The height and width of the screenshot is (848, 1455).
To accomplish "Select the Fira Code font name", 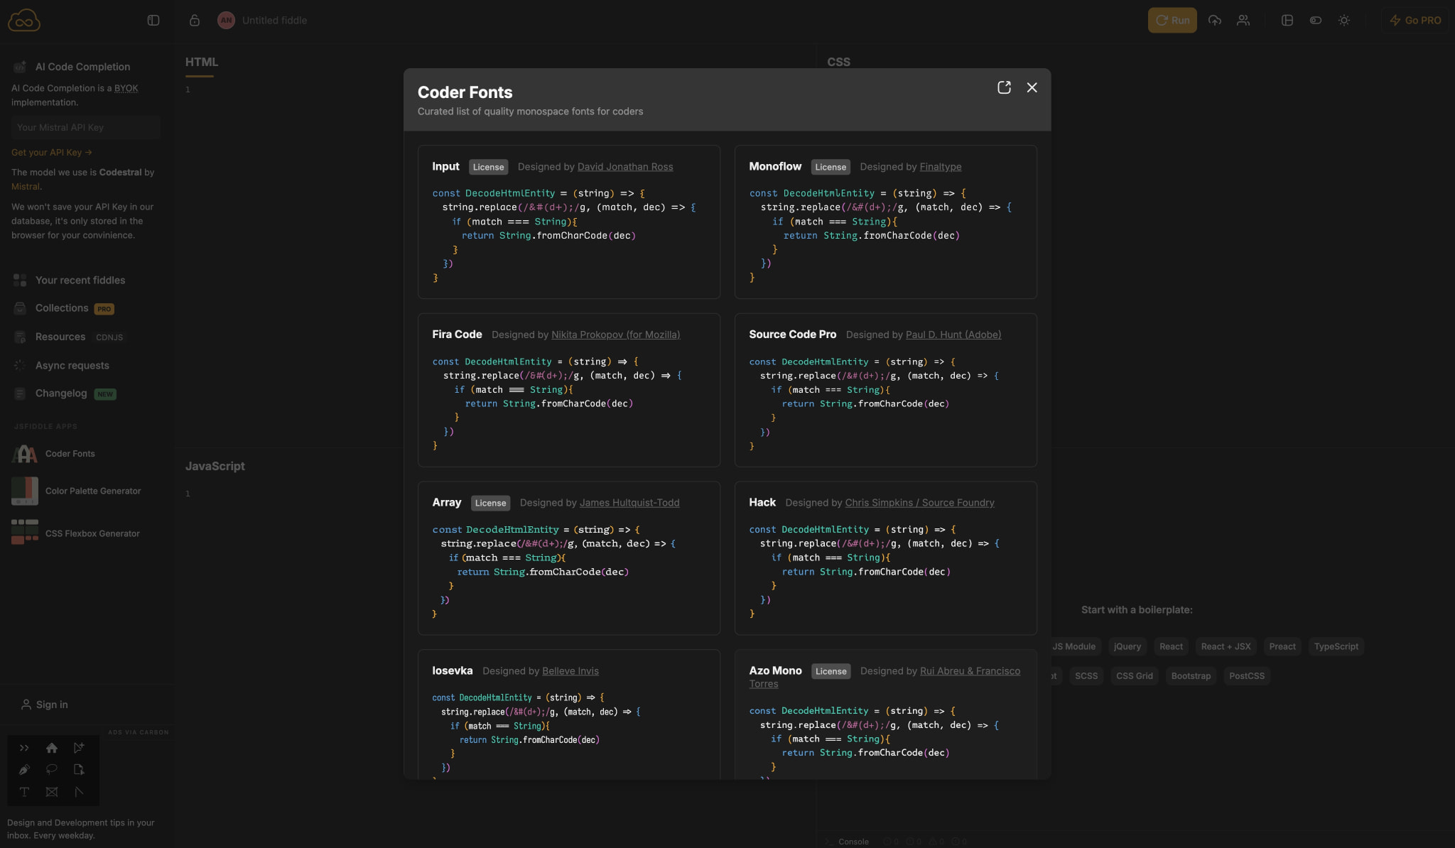I will 457,335.
